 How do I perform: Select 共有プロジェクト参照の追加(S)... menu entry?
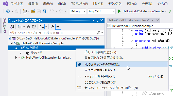(x=122, y=58)
